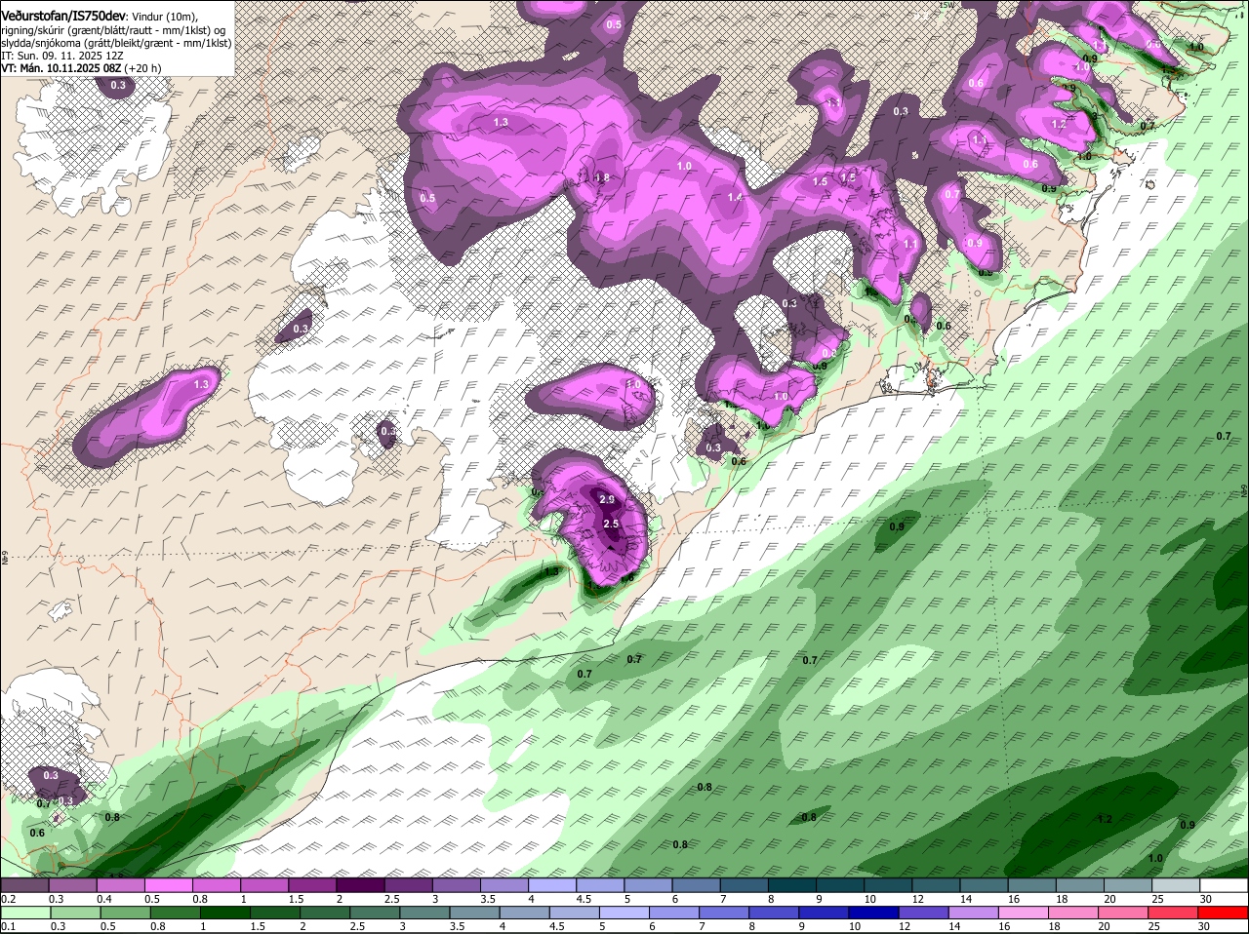
Task: Pick the pale grey 25–30 snow swatch
Action: [1177, 885]
